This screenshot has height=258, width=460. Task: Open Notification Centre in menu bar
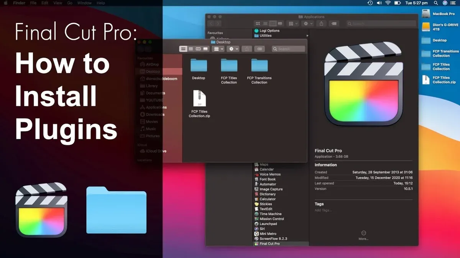(453, 3)
